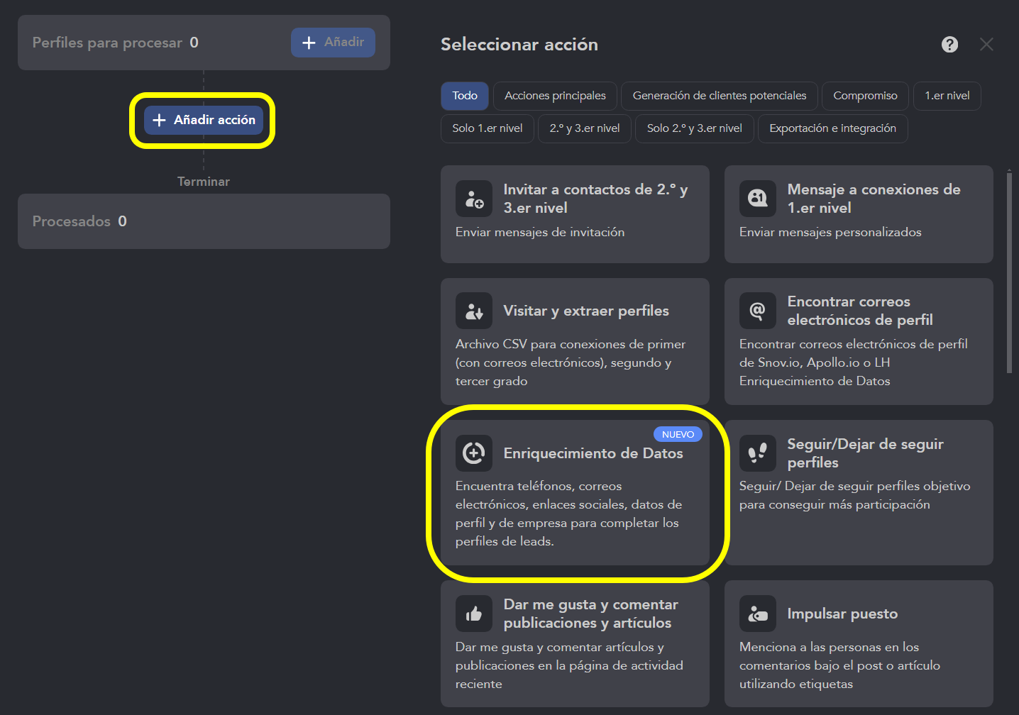The image size is (1019, 715).
Task: Switch to Acciones principales filter
Action: (x=555, y=96)
